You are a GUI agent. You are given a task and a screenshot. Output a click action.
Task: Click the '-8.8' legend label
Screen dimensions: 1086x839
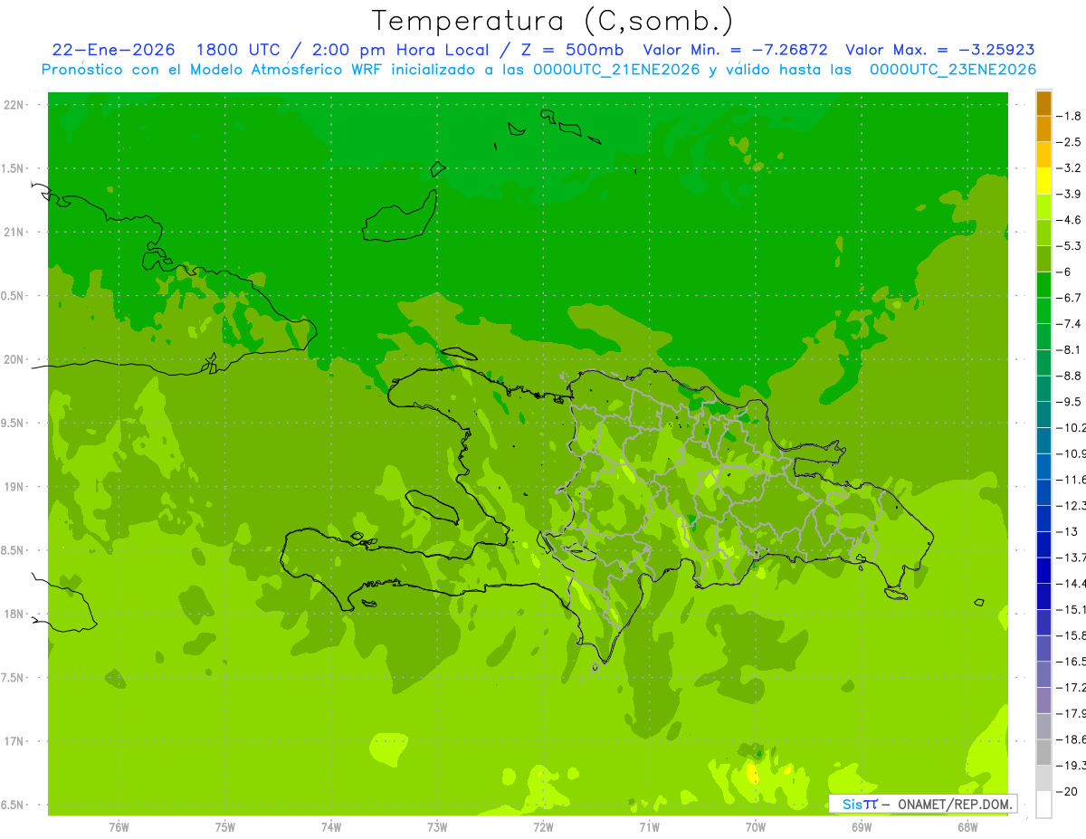1070,376
